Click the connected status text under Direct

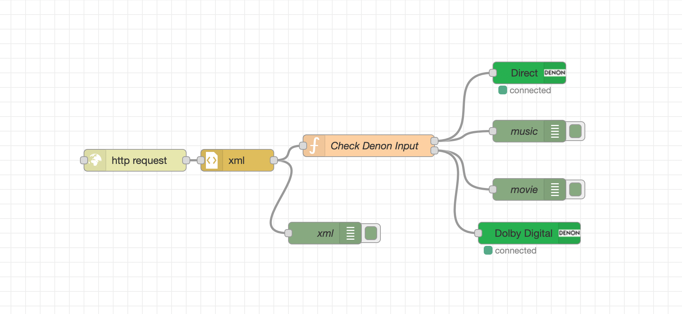(x=530, y=90)
